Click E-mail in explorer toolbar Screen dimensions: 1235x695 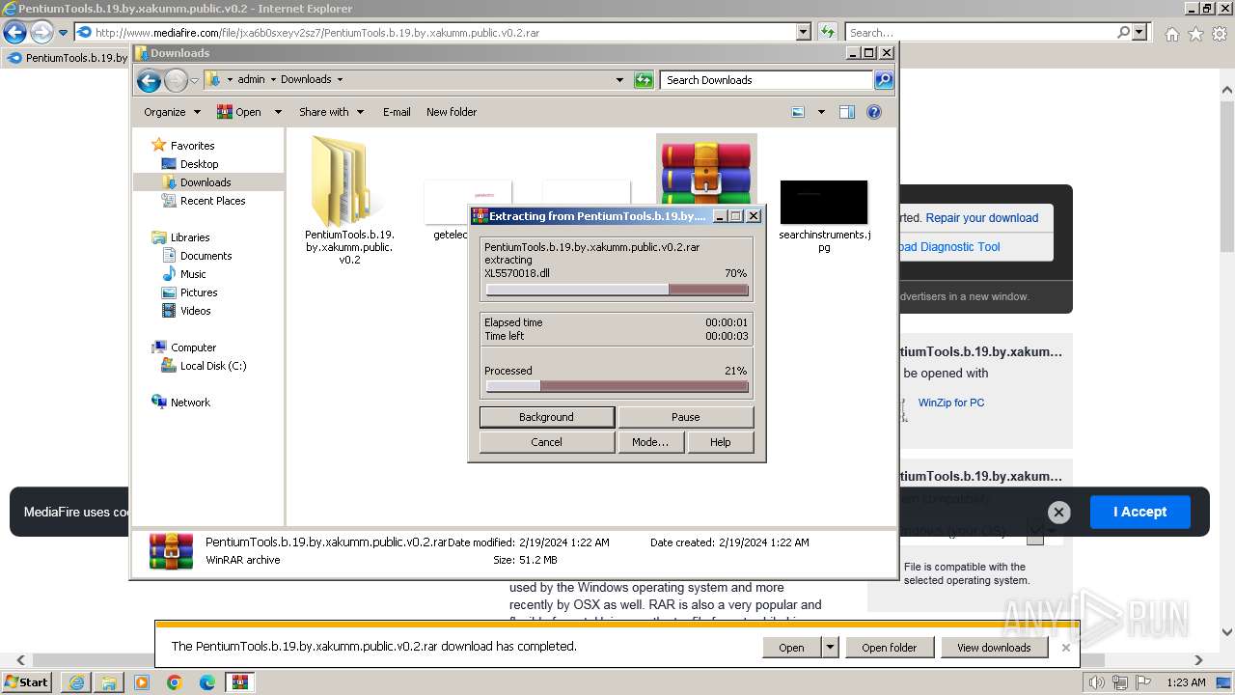(397, 112)
